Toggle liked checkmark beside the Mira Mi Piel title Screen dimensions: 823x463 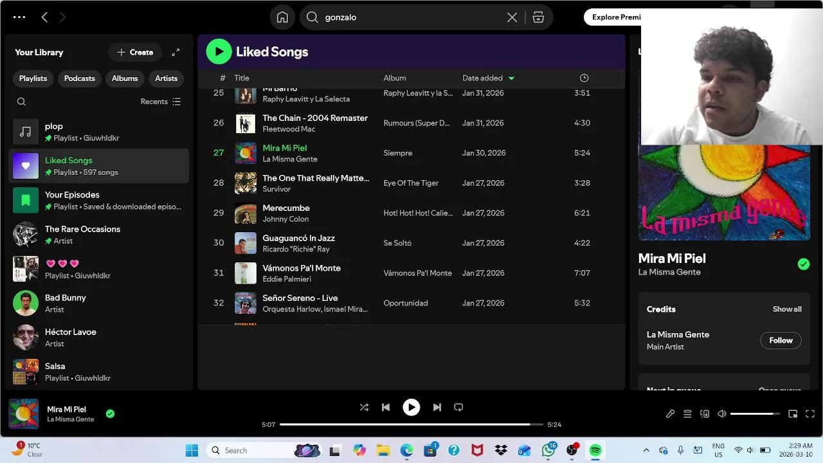804,264
